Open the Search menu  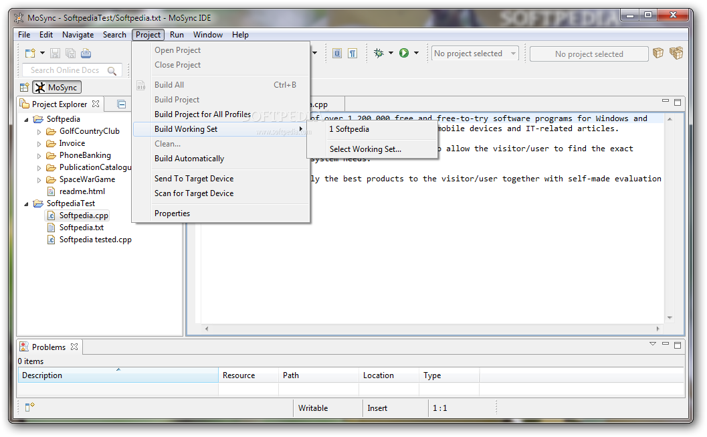pos(114,35)
